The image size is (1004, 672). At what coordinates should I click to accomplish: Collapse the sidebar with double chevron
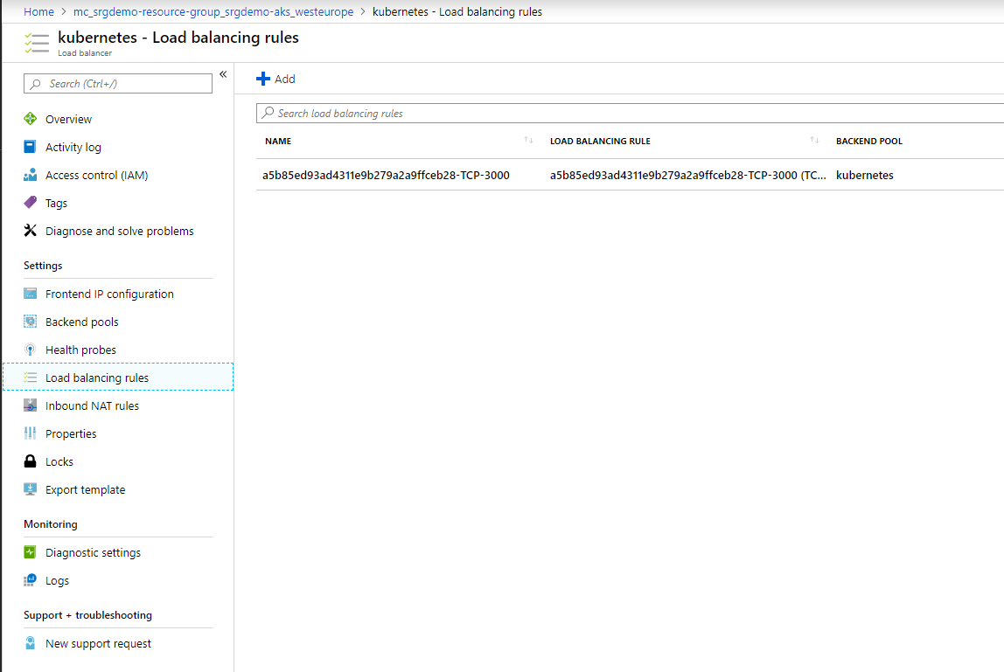pos(223,74)
